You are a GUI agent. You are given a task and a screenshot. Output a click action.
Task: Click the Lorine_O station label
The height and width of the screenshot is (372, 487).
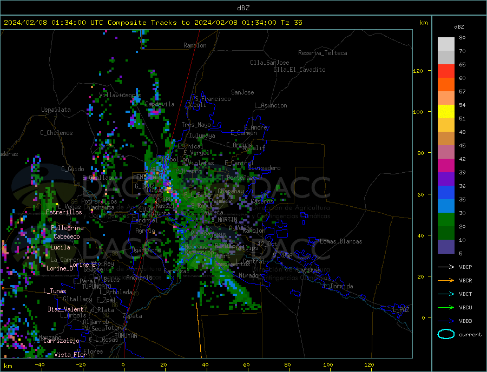60,268
